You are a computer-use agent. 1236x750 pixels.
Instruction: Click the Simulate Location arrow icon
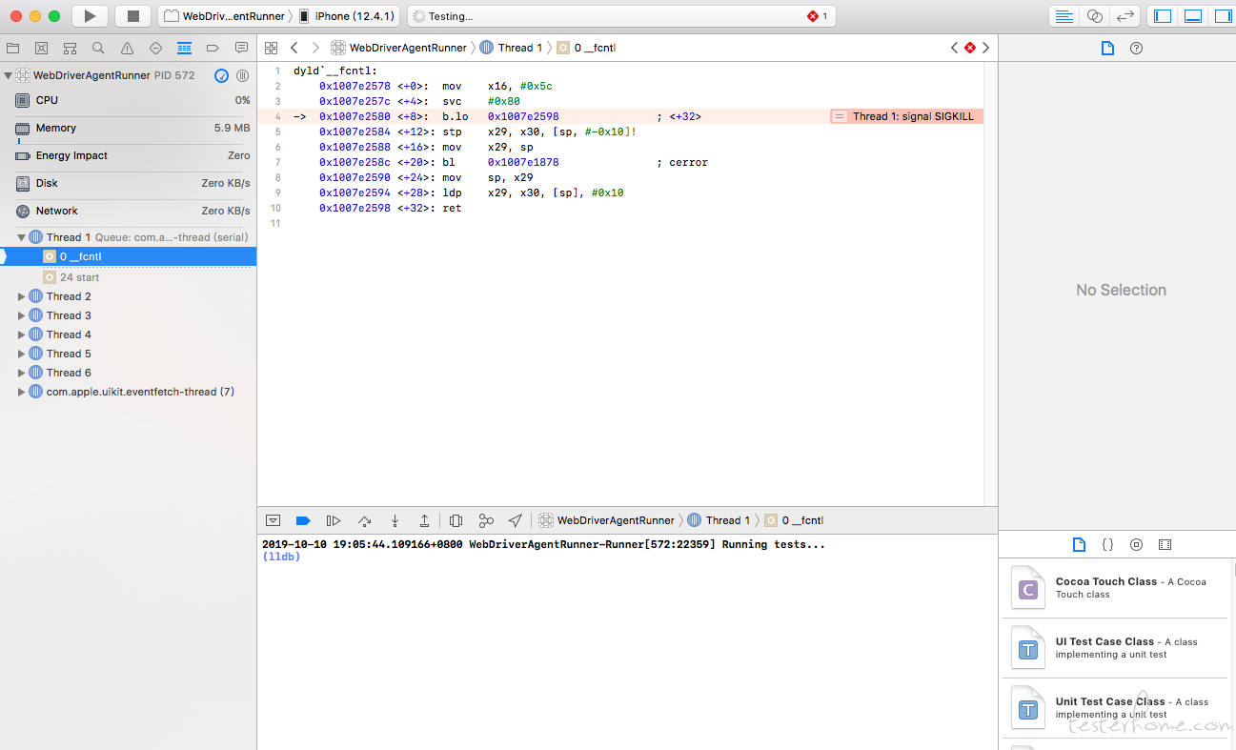[x=516, y=520]
